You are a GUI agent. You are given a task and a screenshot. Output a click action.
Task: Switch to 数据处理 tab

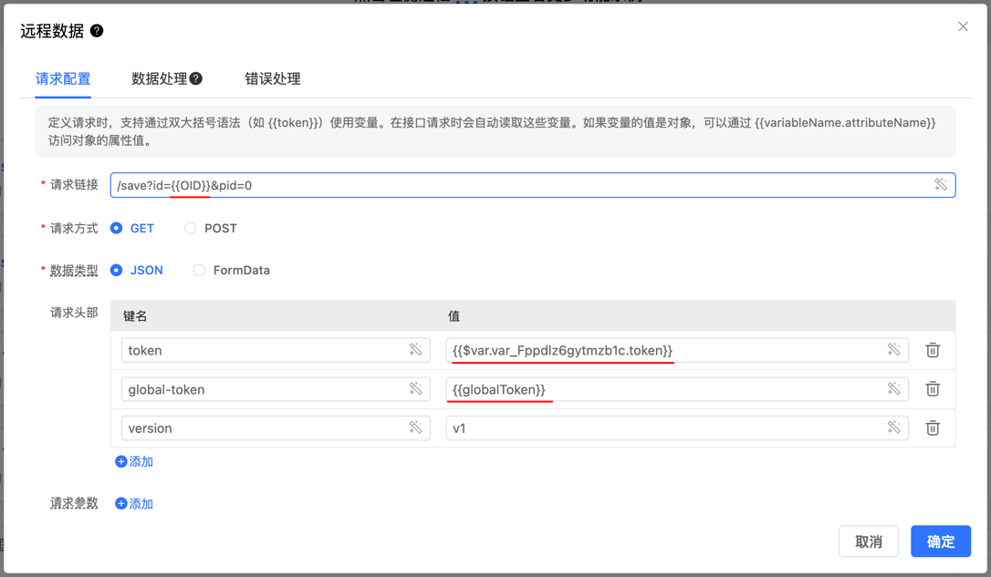click(x=160, y=79)
